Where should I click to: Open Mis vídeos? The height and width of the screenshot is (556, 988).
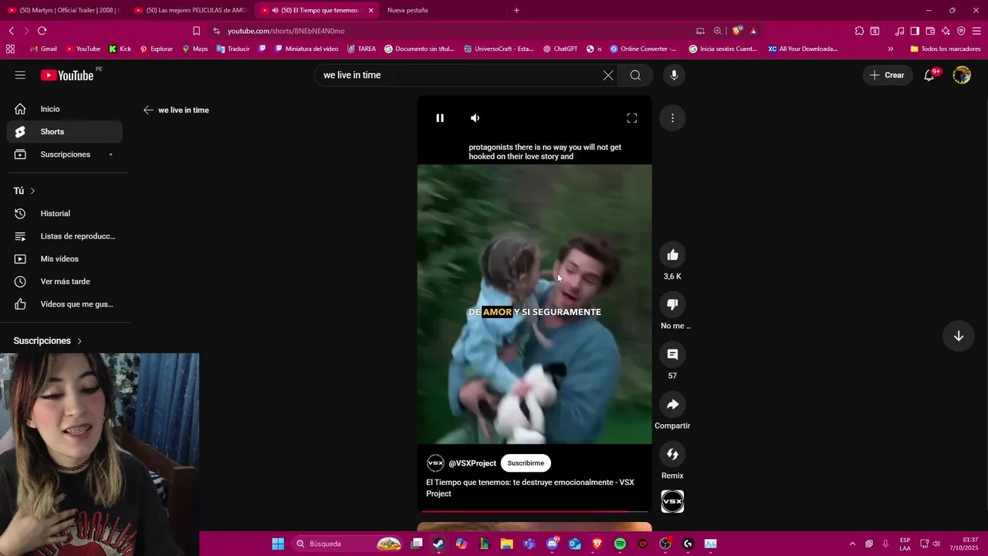(x=65, y=259)
